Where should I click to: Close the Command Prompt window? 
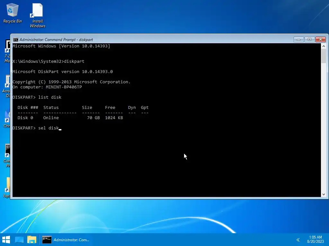pos(320,39)
